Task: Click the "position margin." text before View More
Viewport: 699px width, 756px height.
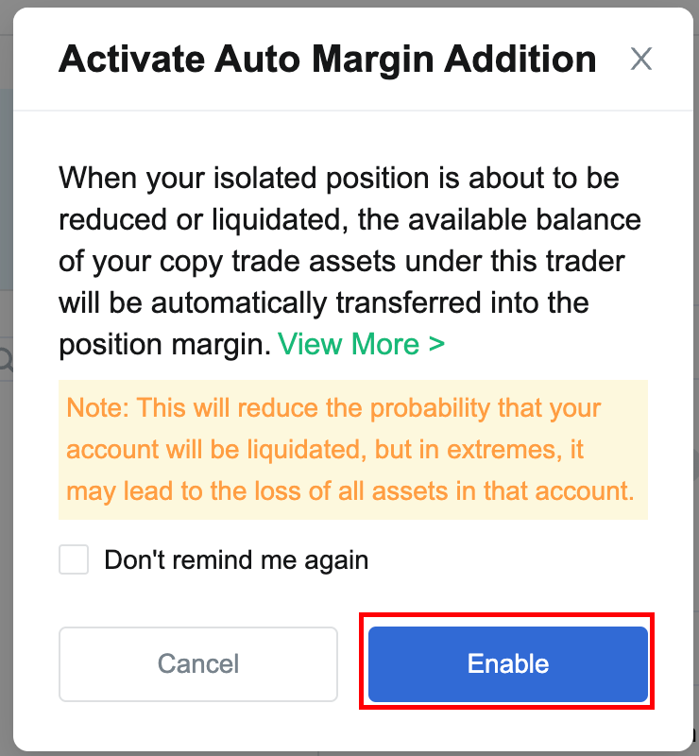Action: (165, 345)
